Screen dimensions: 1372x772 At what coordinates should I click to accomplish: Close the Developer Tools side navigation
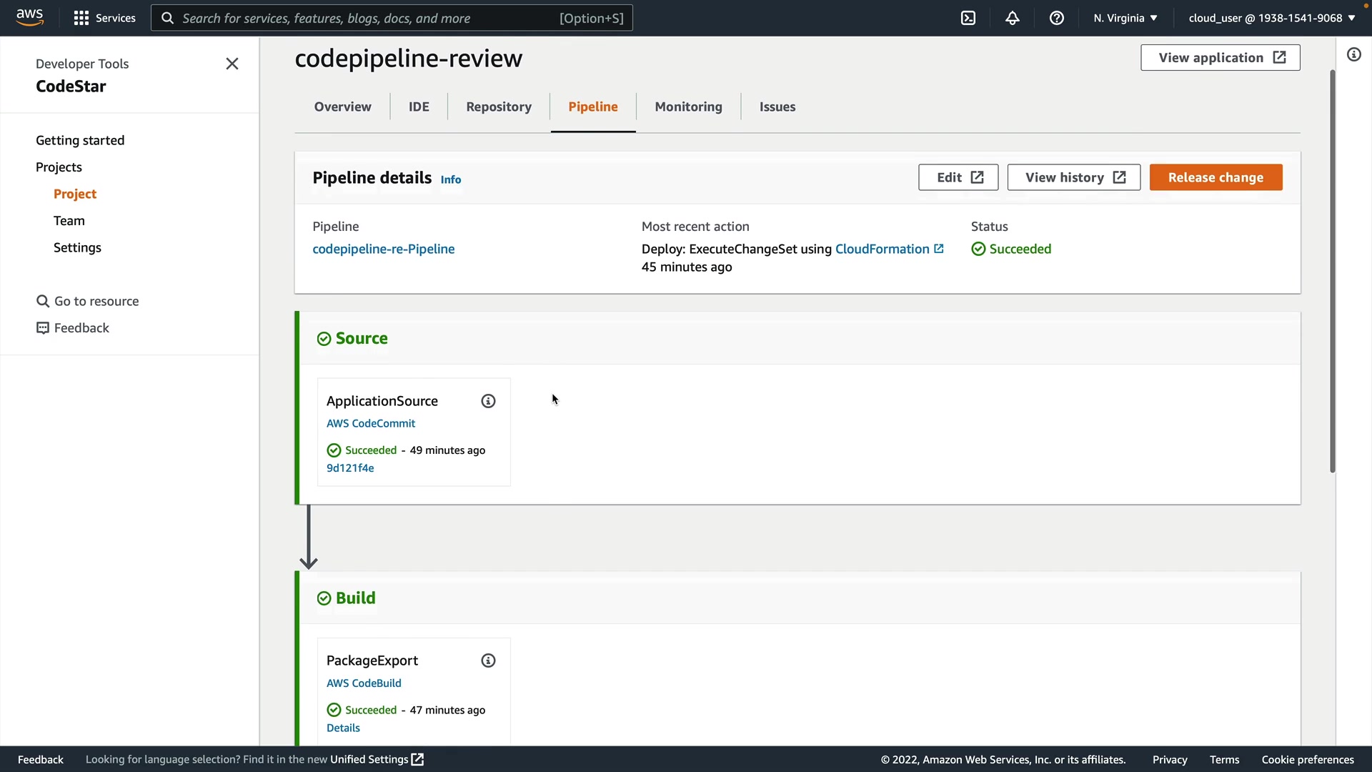click(x=232, y=64)
